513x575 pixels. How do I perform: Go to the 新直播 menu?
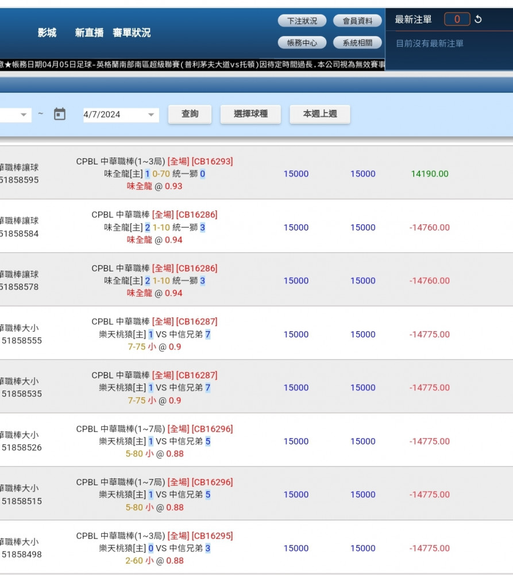[x=90, y=33]
